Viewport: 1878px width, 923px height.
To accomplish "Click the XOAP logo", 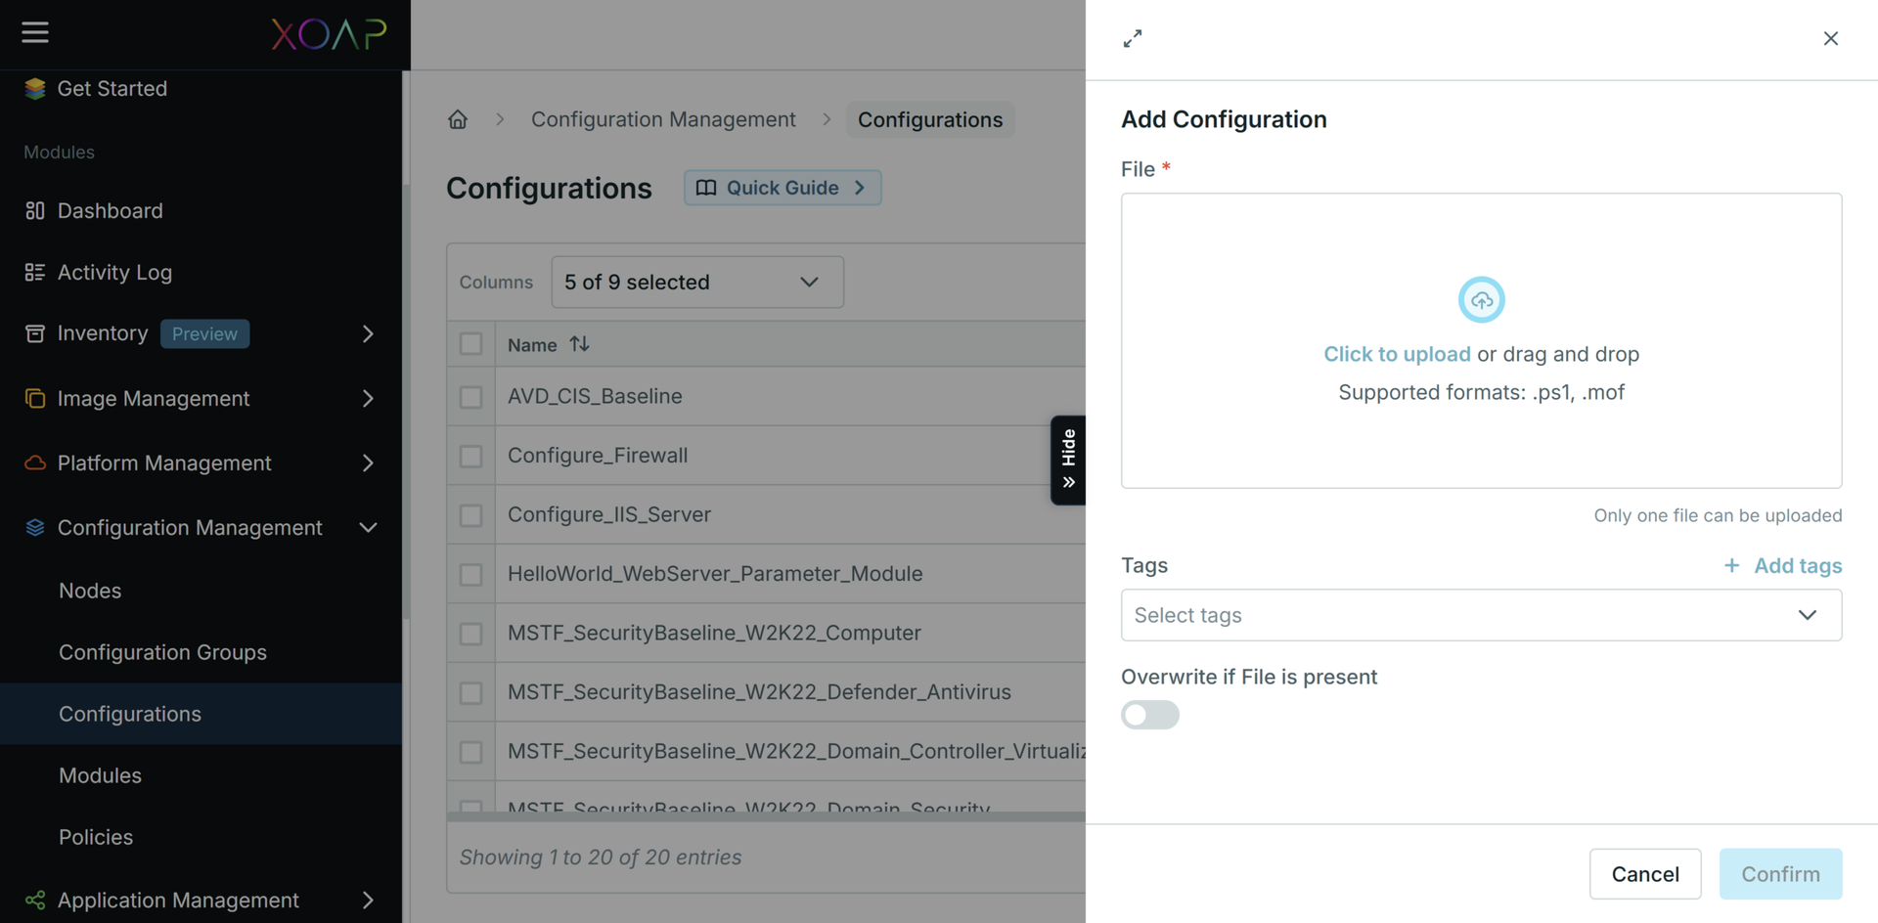I will pyautogui.click(x=329, y=34).
